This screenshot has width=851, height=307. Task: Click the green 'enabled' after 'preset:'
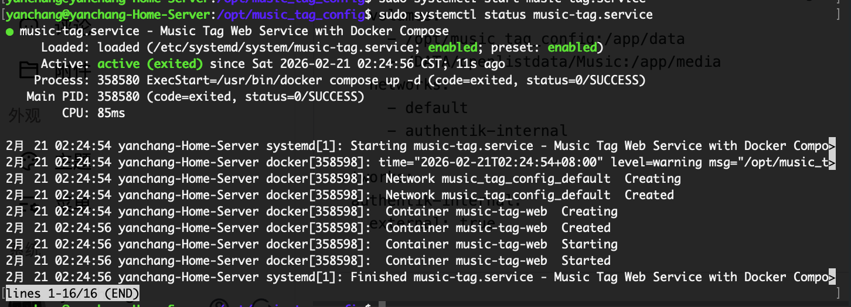click(571, 47)
